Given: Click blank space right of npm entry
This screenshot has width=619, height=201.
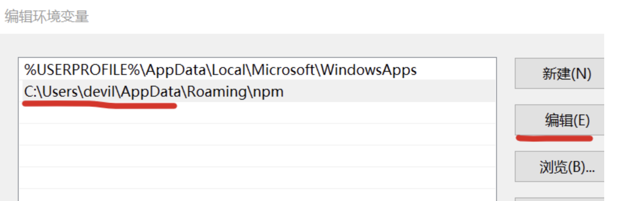Looking at the screenshot, I should 389,92.
